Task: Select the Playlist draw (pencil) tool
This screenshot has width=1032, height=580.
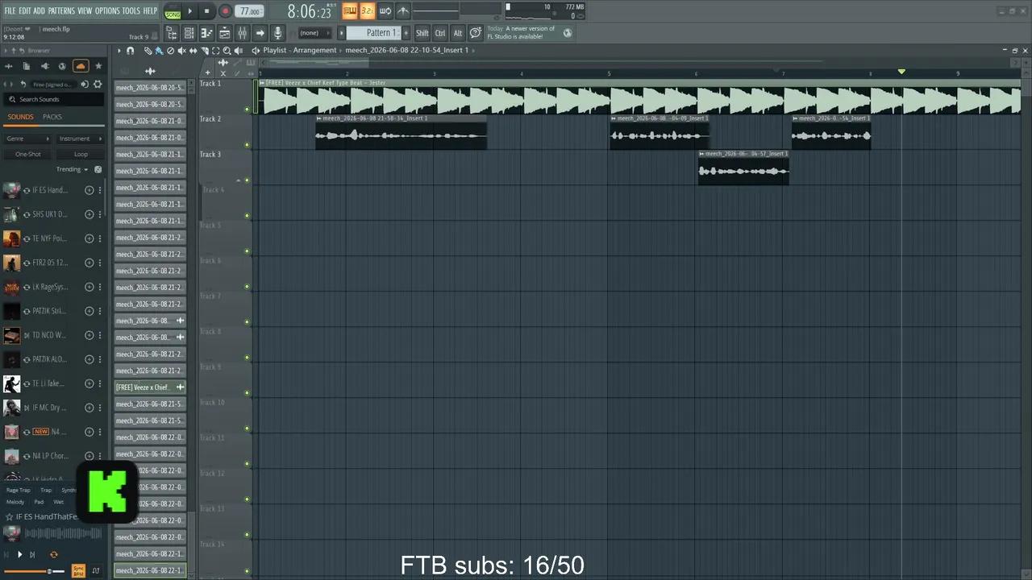Action: tap(148, 51)
